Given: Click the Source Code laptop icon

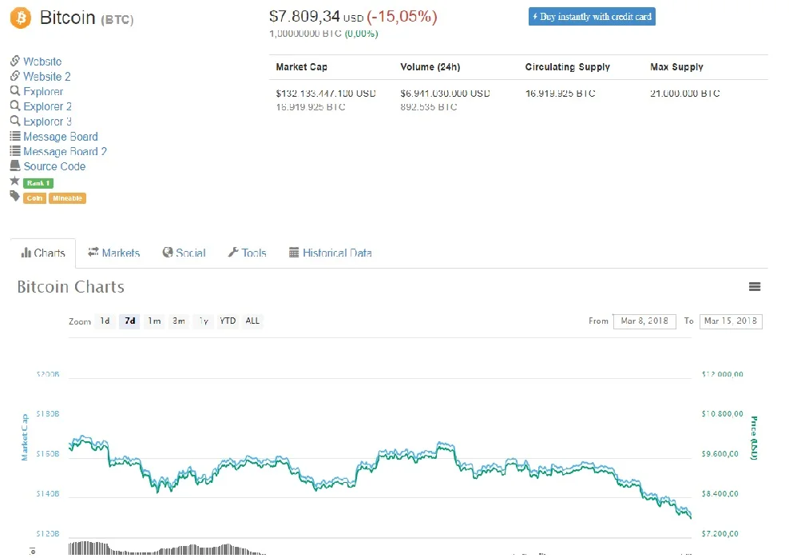Looking at the screenshot, I should [14, 165].
